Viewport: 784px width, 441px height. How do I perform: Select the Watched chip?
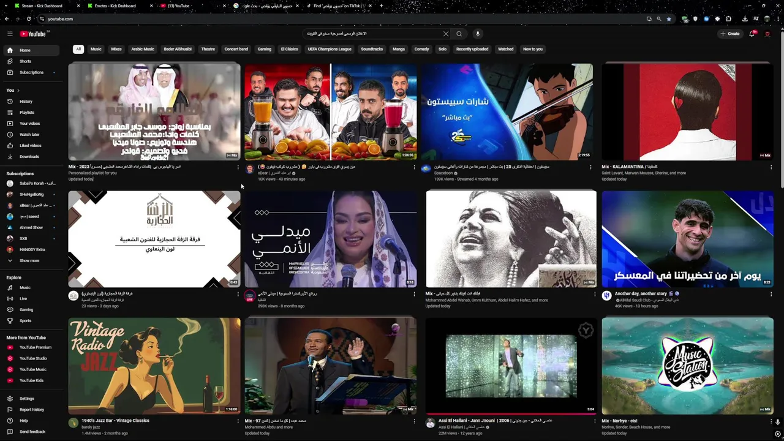(506, 49)
